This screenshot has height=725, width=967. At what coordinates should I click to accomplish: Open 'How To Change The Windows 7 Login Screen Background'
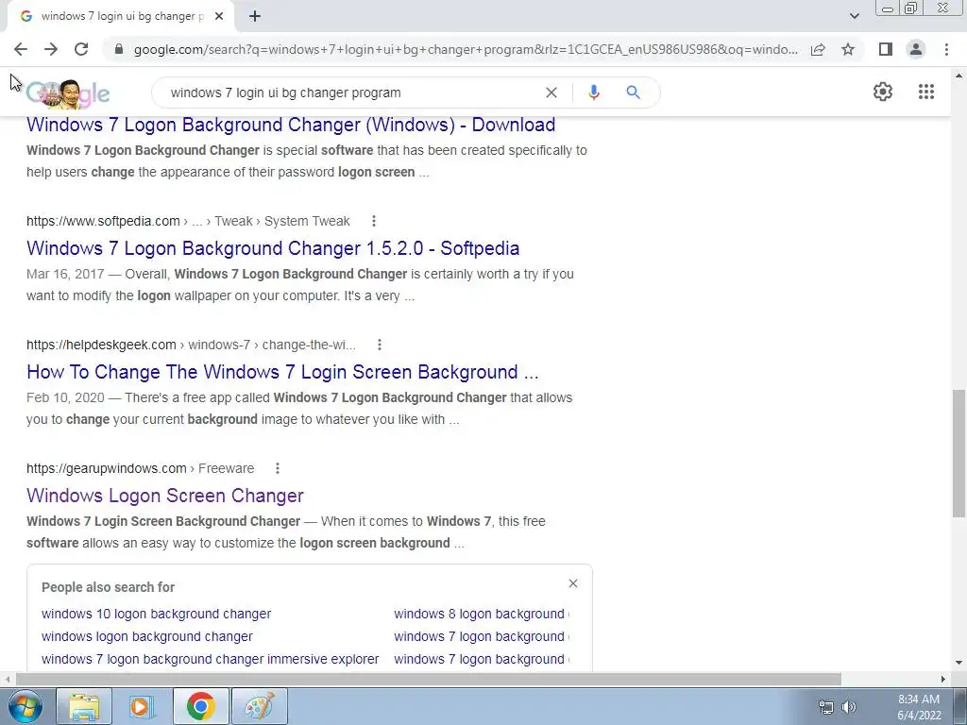pos(282,372)
